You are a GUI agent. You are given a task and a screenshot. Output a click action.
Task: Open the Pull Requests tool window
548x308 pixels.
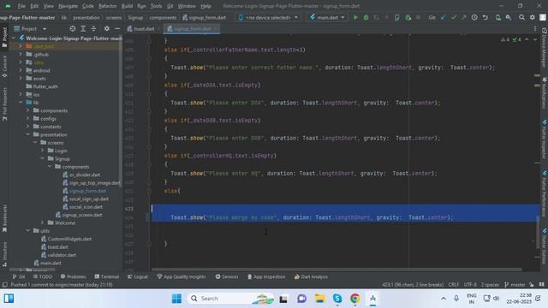[x=4, y=104]
